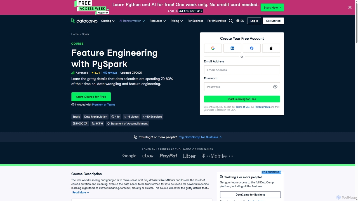
Task: Expand the Pricing dropdown
Action: click(177, 21)
